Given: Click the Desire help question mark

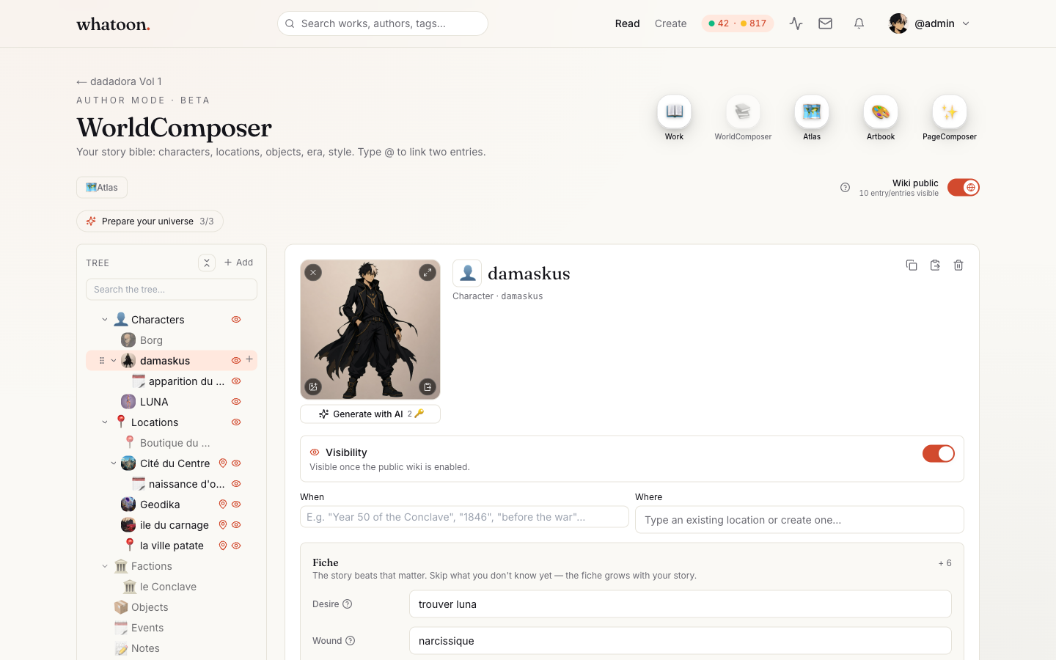Looking at the screenshot, I should (348, 604).
